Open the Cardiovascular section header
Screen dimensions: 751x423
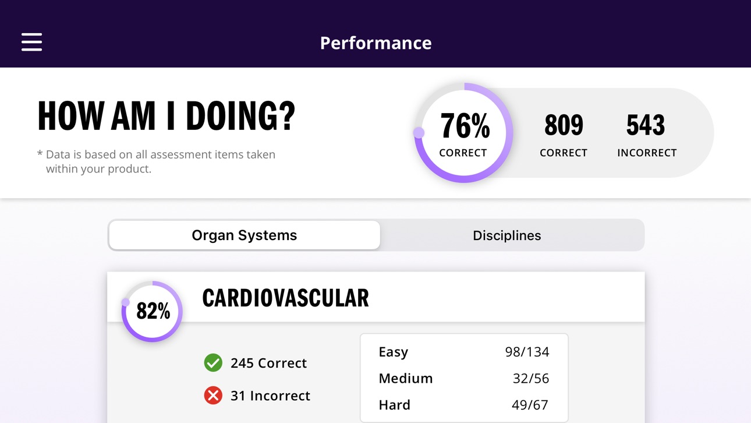[375, 297]
